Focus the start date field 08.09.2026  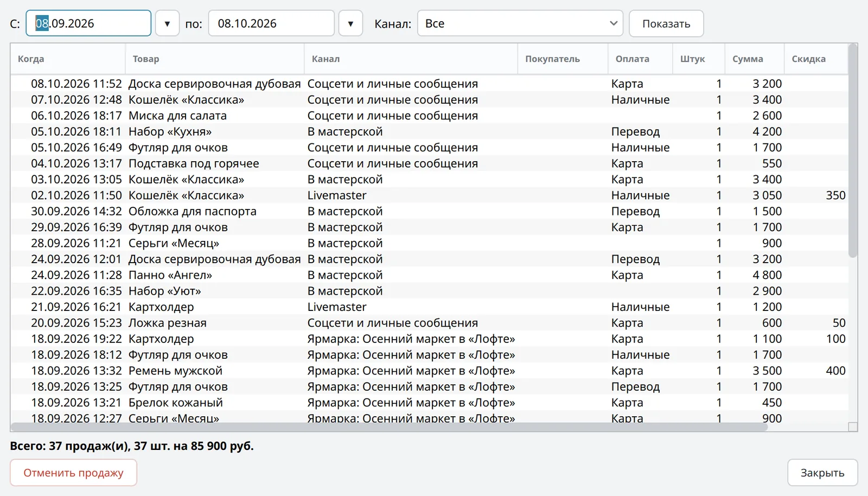tap(88, 23)
